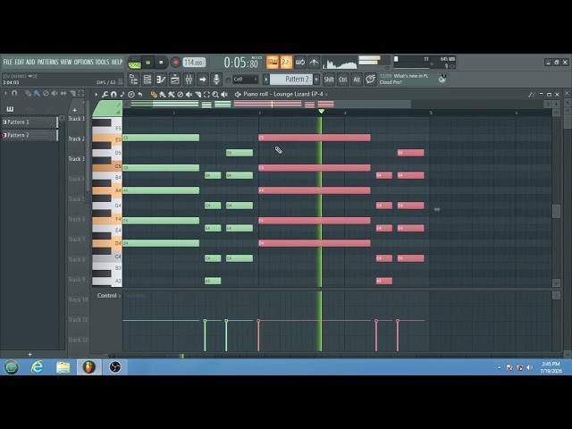Click the green playhead marker on timeline
The image size is (572, 429).
click(321, 112)
